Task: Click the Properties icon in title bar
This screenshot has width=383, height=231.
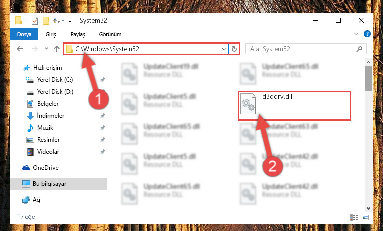Action: 35,21
